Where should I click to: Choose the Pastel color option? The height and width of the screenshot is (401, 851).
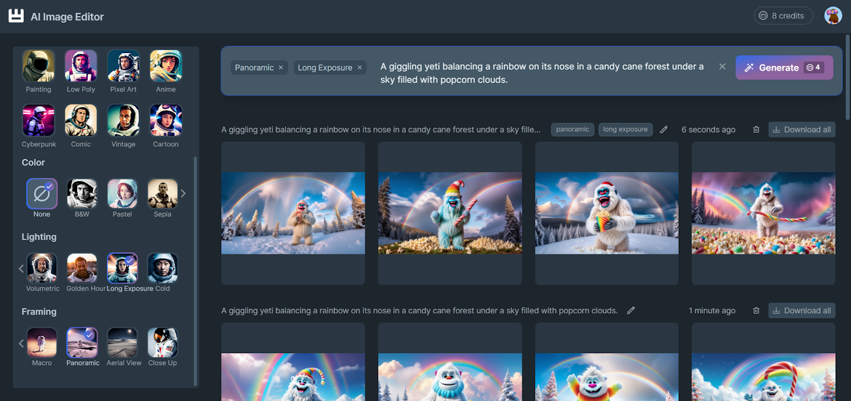point(122,194)
